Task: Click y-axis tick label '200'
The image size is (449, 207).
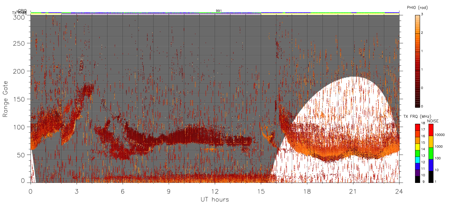Action: point(19,71)
